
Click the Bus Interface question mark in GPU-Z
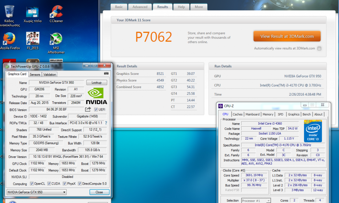[106, 123]
